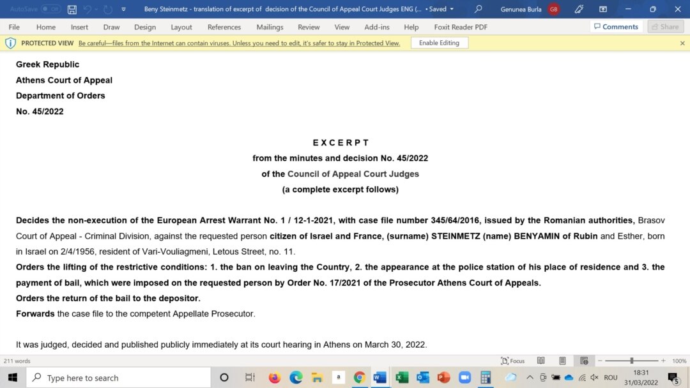Click the Save disk icon
Image resolution: width=690 pixels, height=388 pixels.
72,9
